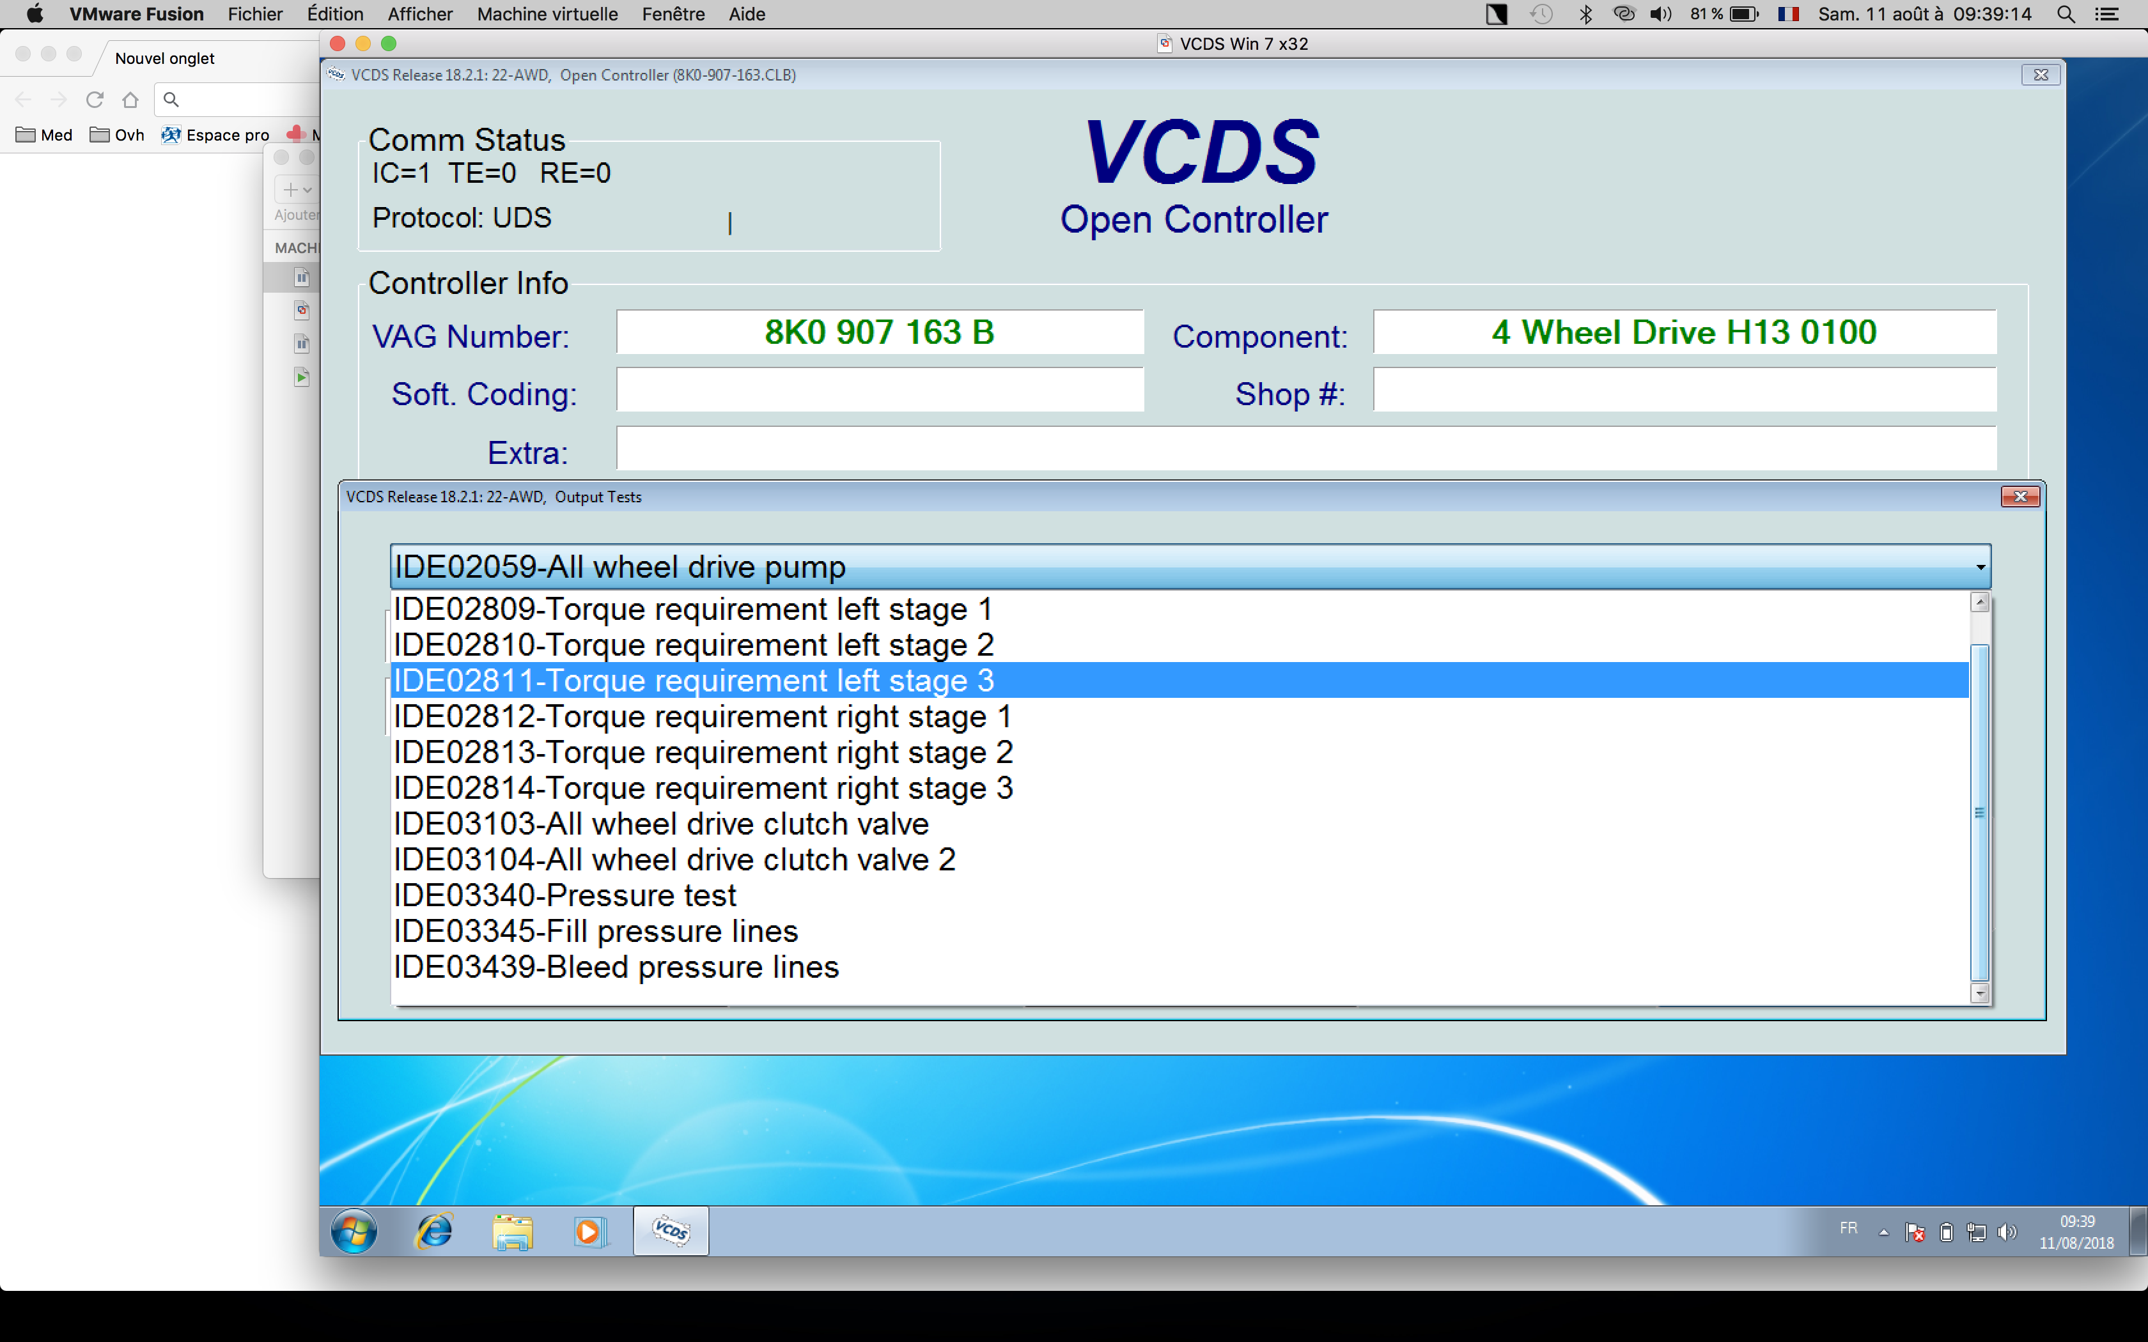Select IDE02814-Torque requirement right stage 3
This screenshot has height=1342, width=2148.
click(1179, 787)
